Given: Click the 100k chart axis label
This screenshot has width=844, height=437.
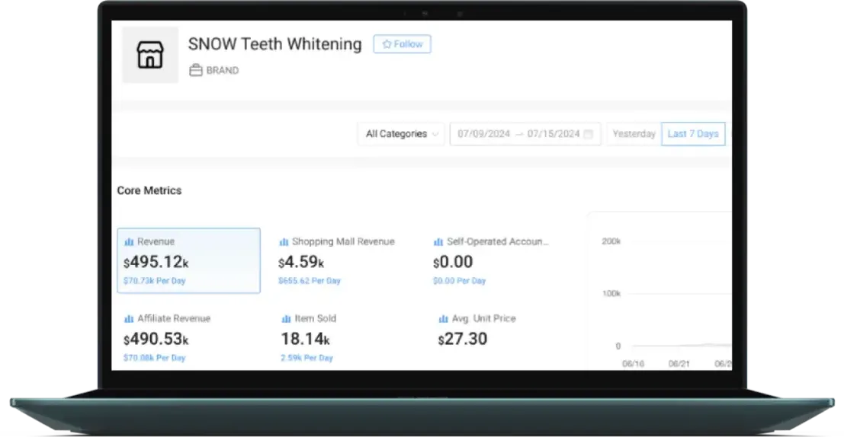Looking at the screenshot, I should point(611,293).
